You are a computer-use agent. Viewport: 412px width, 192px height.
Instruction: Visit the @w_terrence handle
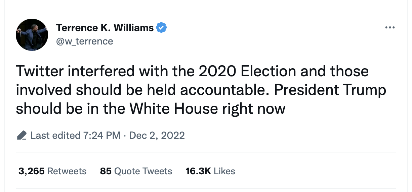(x=84, y=41)
